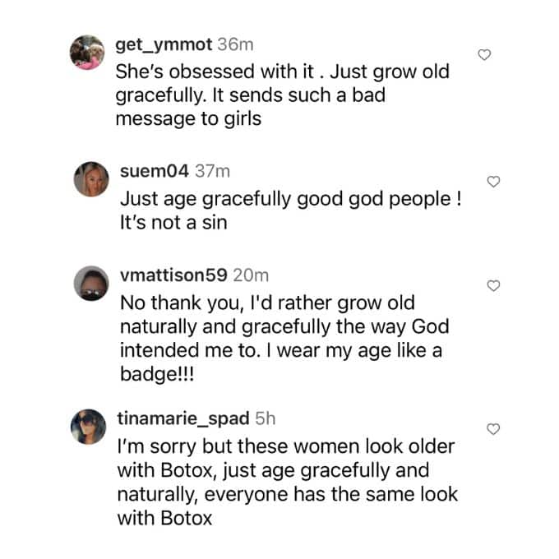This screenshot has height=559, width=559.
Task: Open get_ymmot's profile picture
Action: (87, 53)
